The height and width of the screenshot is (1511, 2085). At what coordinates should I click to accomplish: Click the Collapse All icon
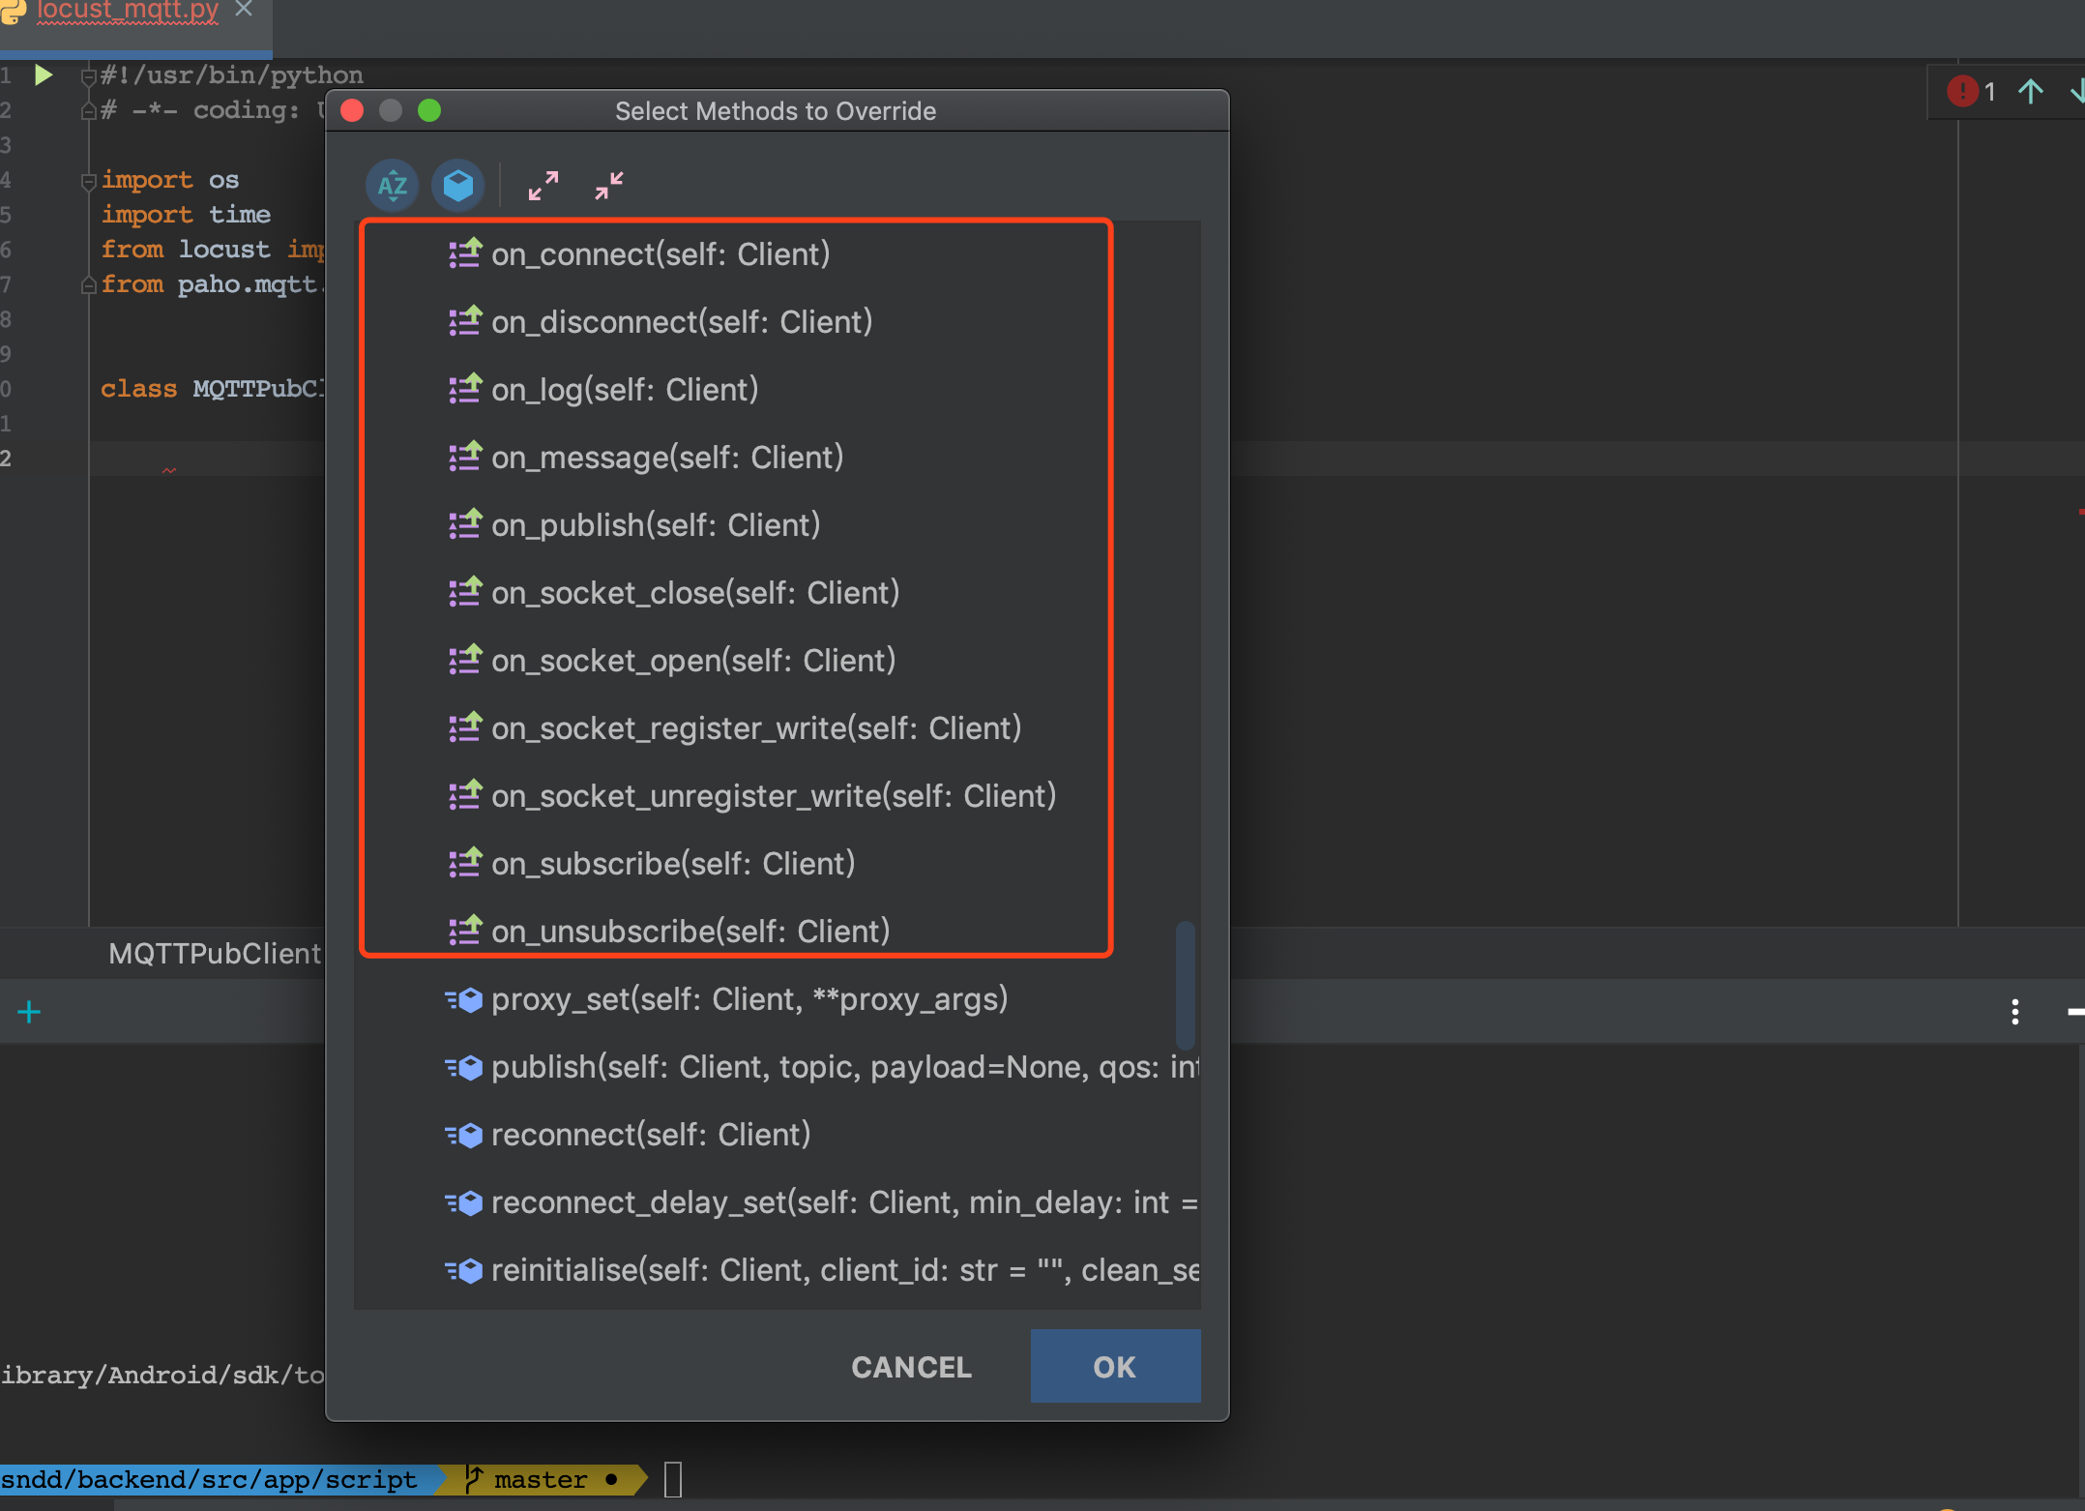pyautogui.click(x=608, y=185)
